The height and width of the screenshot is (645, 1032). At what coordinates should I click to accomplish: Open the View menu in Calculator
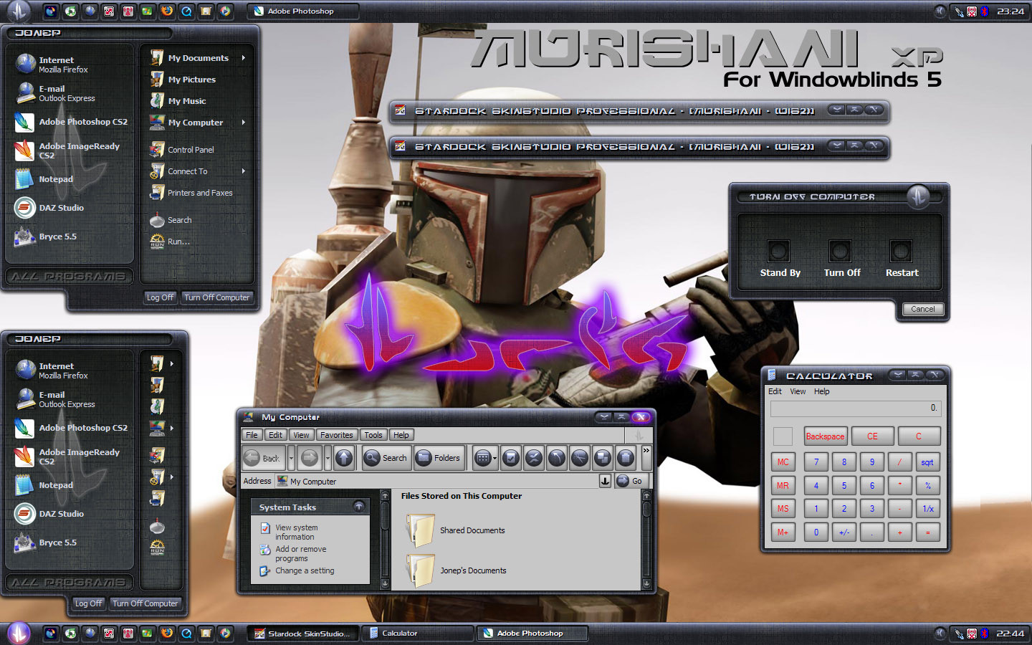798,391
